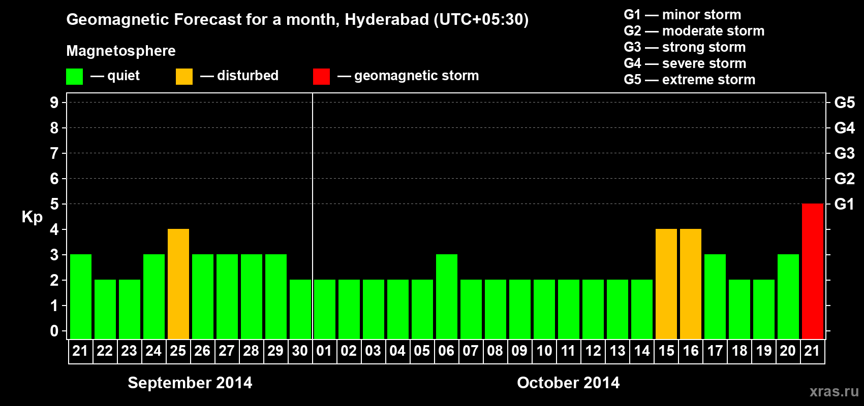Click the chart title mentioning Hyderabad
The width and height of the screenshot is (864, 406).
click(x=297, y=19)
